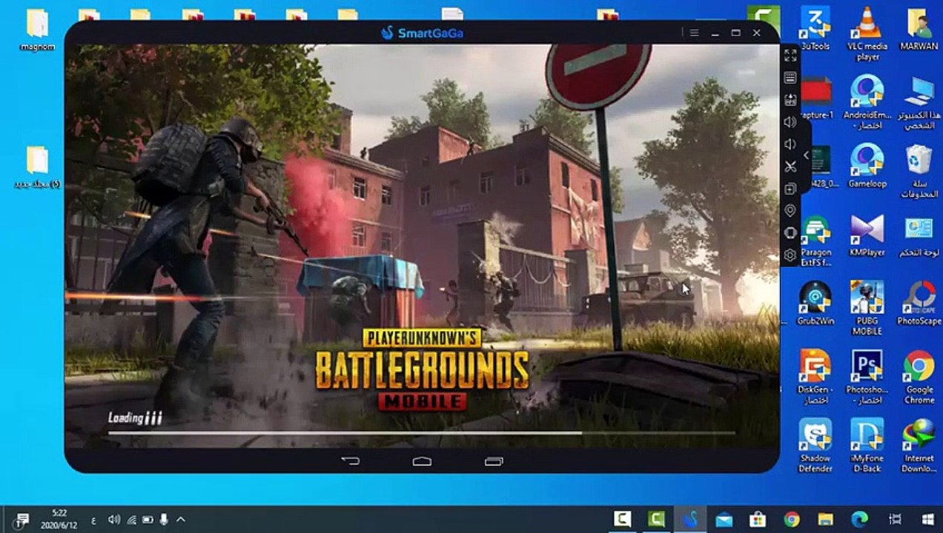
Task: Open SmartGaGa hamburger menu
Action: point(694,33)
